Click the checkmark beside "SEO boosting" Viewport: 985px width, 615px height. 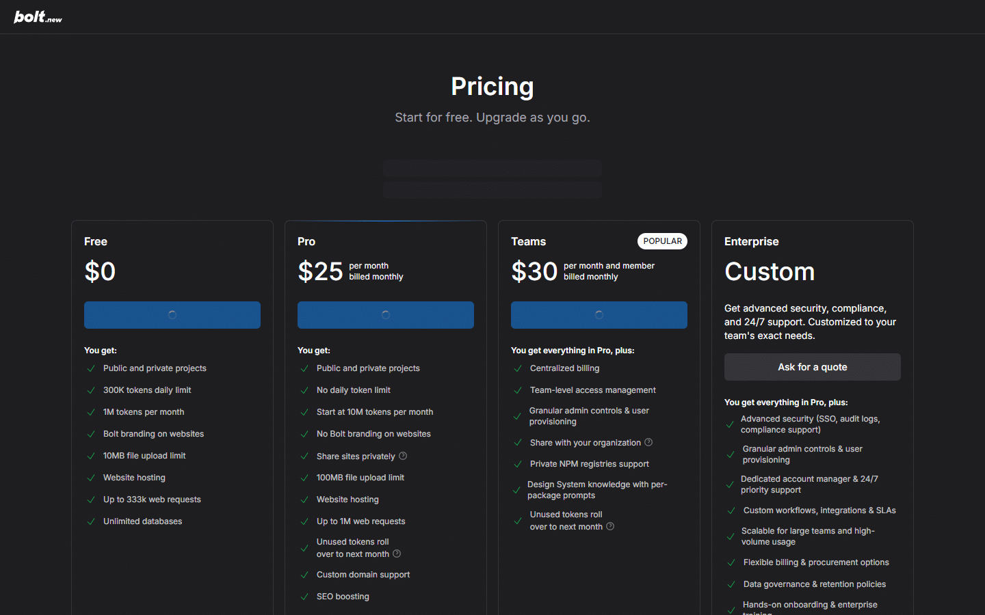(304, 596)
